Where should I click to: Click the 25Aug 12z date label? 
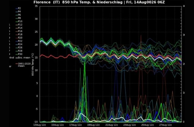coord(147,125)
